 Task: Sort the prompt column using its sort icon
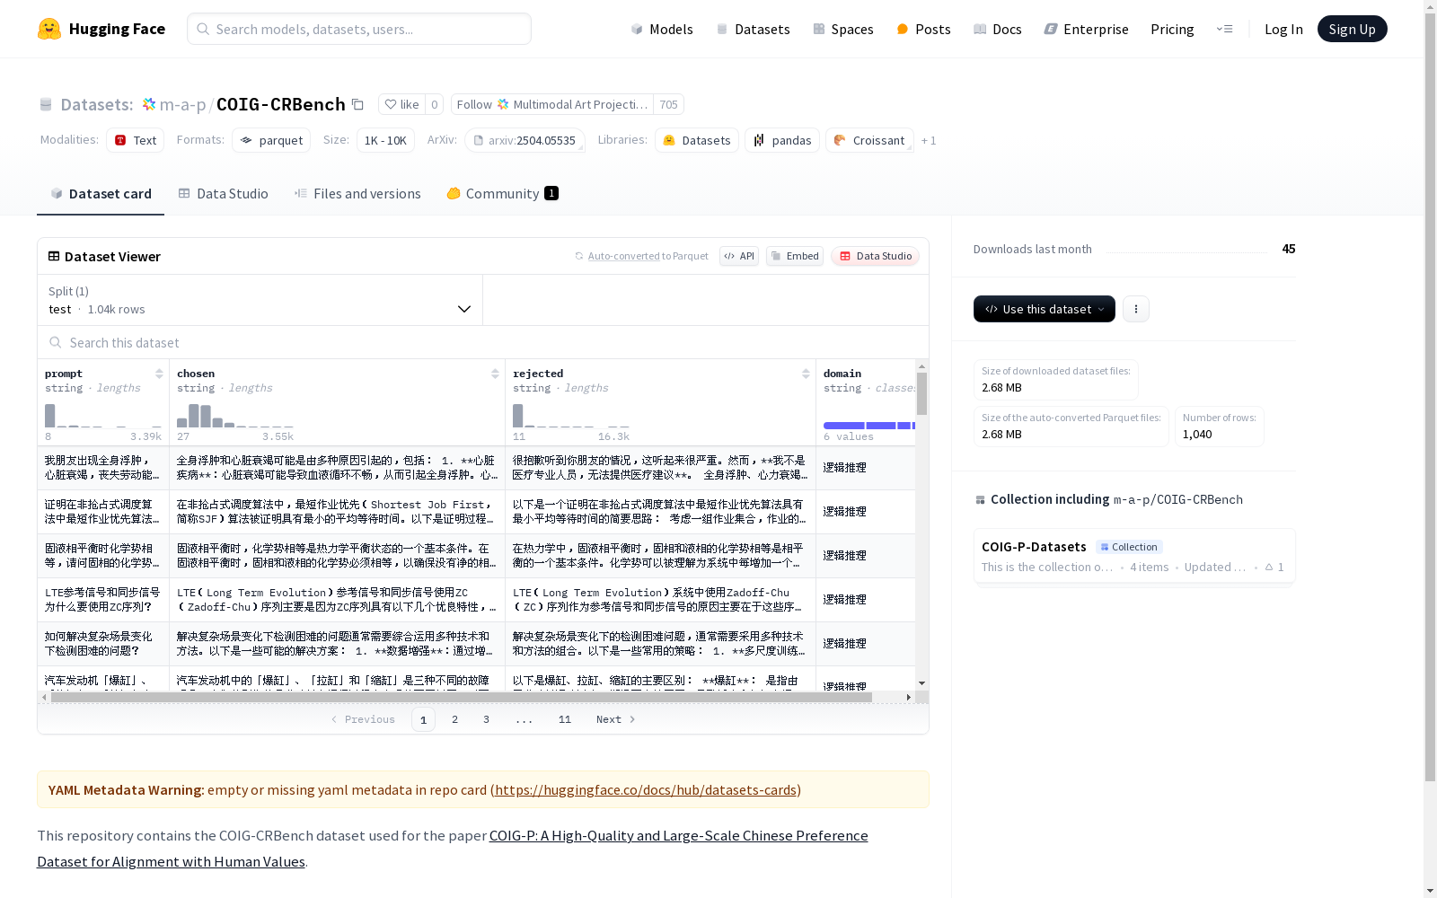coord(159,374)
